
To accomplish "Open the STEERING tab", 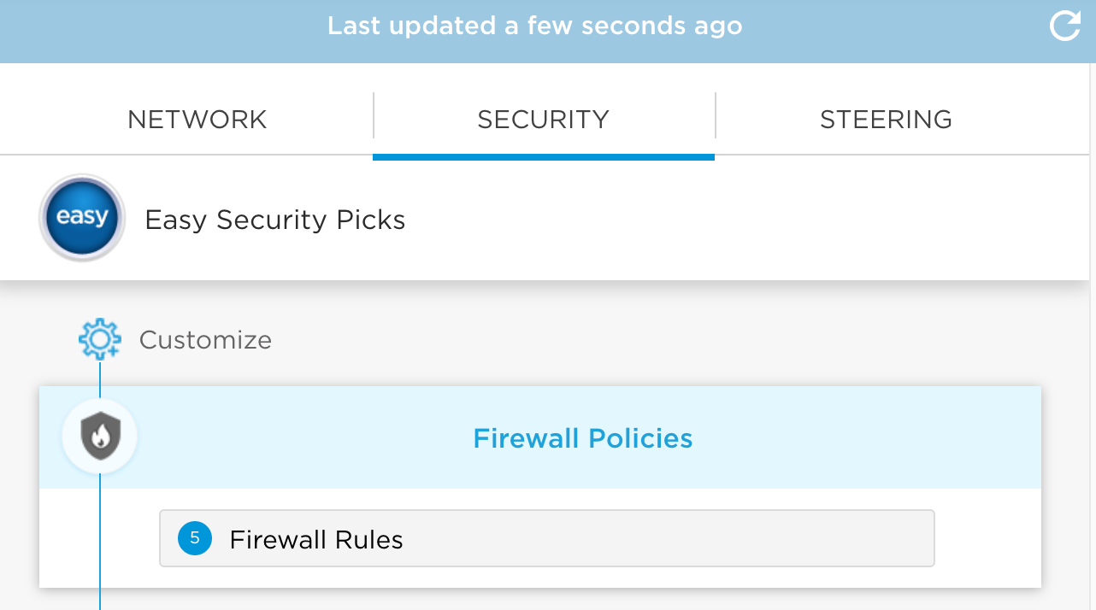I will pos(886,120).
